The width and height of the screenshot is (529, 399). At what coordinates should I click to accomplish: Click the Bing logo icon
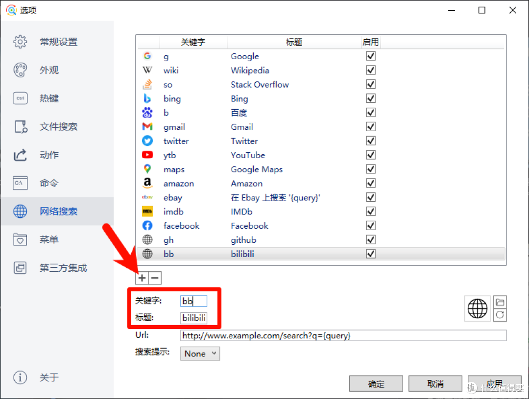147,98
